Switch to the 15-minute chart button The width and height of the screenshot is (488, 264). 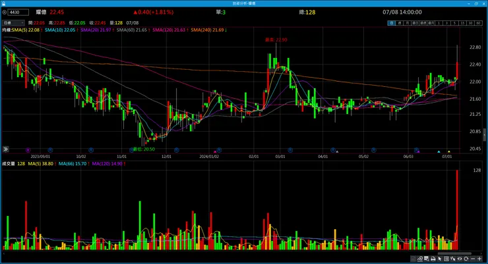tap(462, 23)
